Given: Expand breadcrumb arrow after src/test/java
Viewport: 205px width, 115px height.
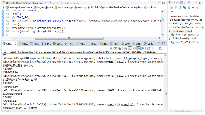Looking at the screenshot, I should [52, 8].
